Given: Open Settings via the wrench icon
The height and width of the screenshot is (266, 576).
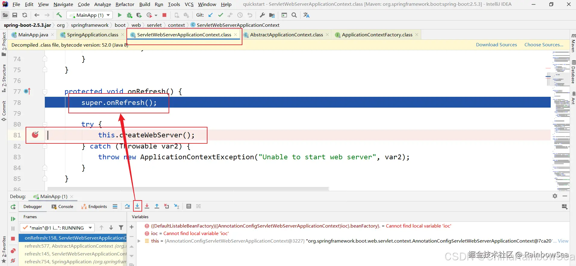Looking at the screenshot, I should coord(262,15).
